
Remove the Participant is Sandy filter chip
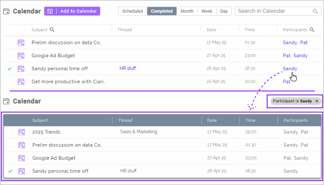click(316, 101)
